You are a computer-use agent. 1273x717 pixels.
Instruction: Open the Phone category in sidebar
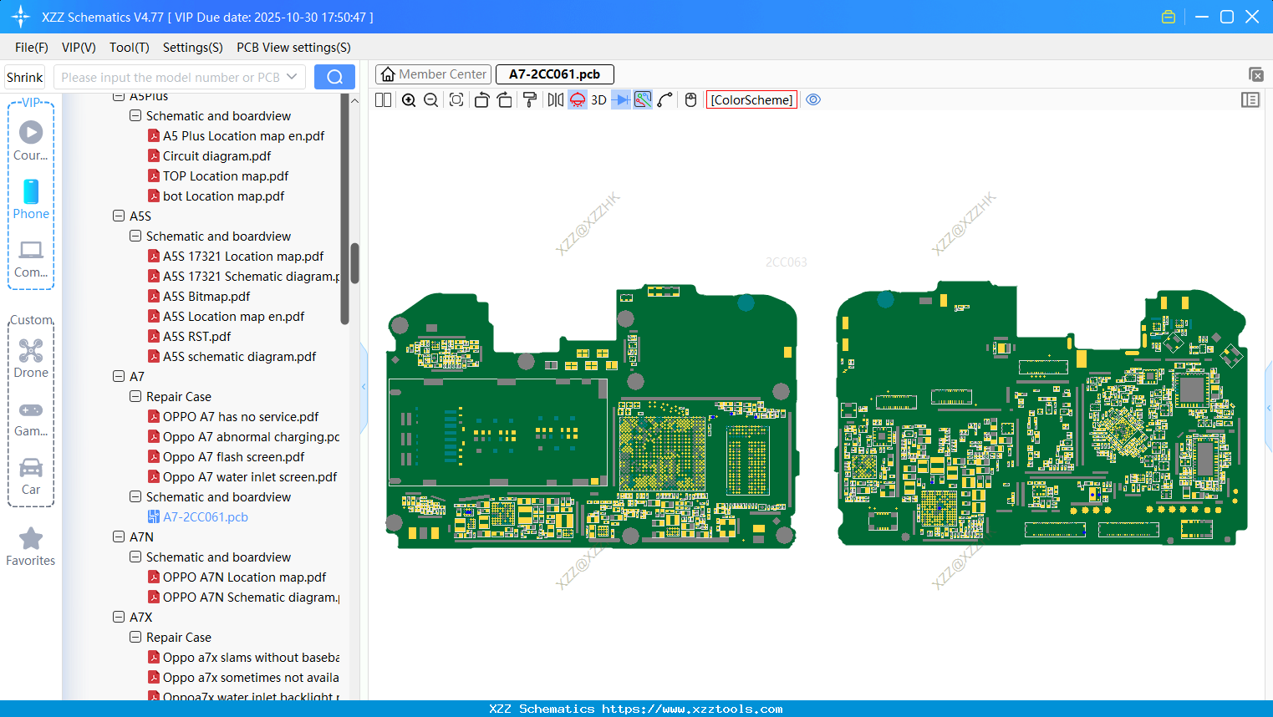31,200
